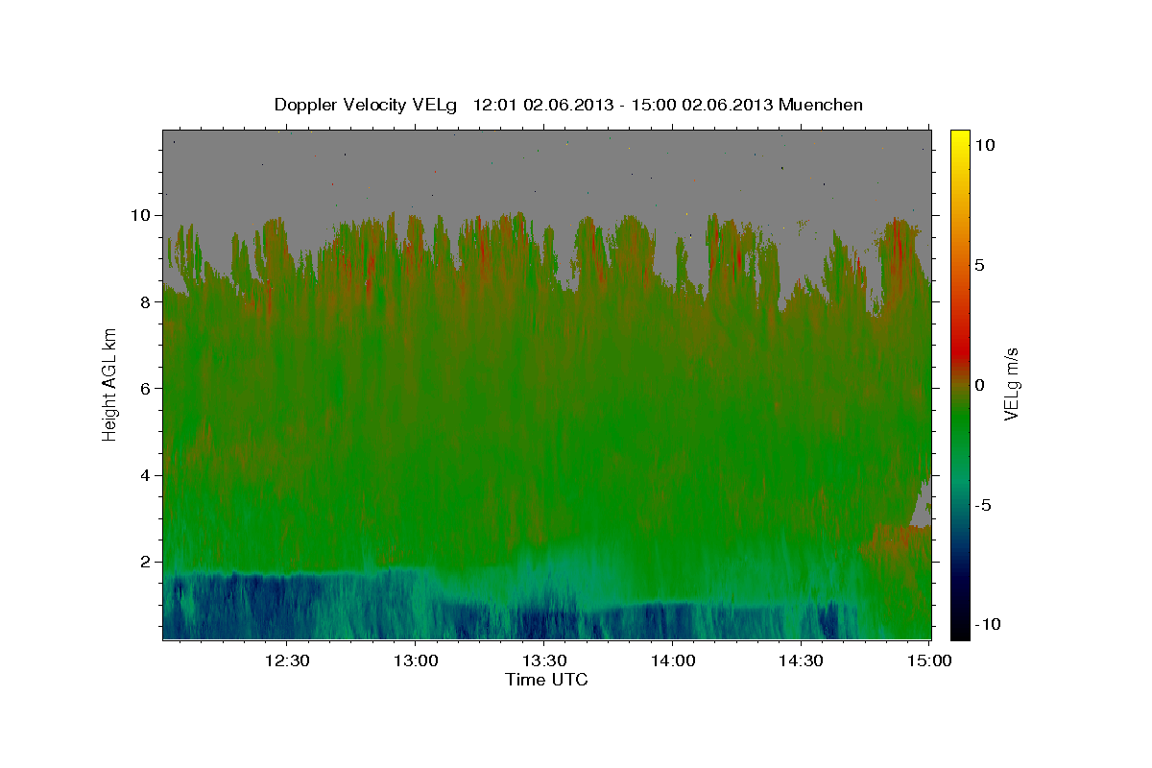The height and width of the screenshot is (768, 1152).
Task: Click the 'Muenchen' location text in title
Action: pyautogui.click(x=822, y=105)
